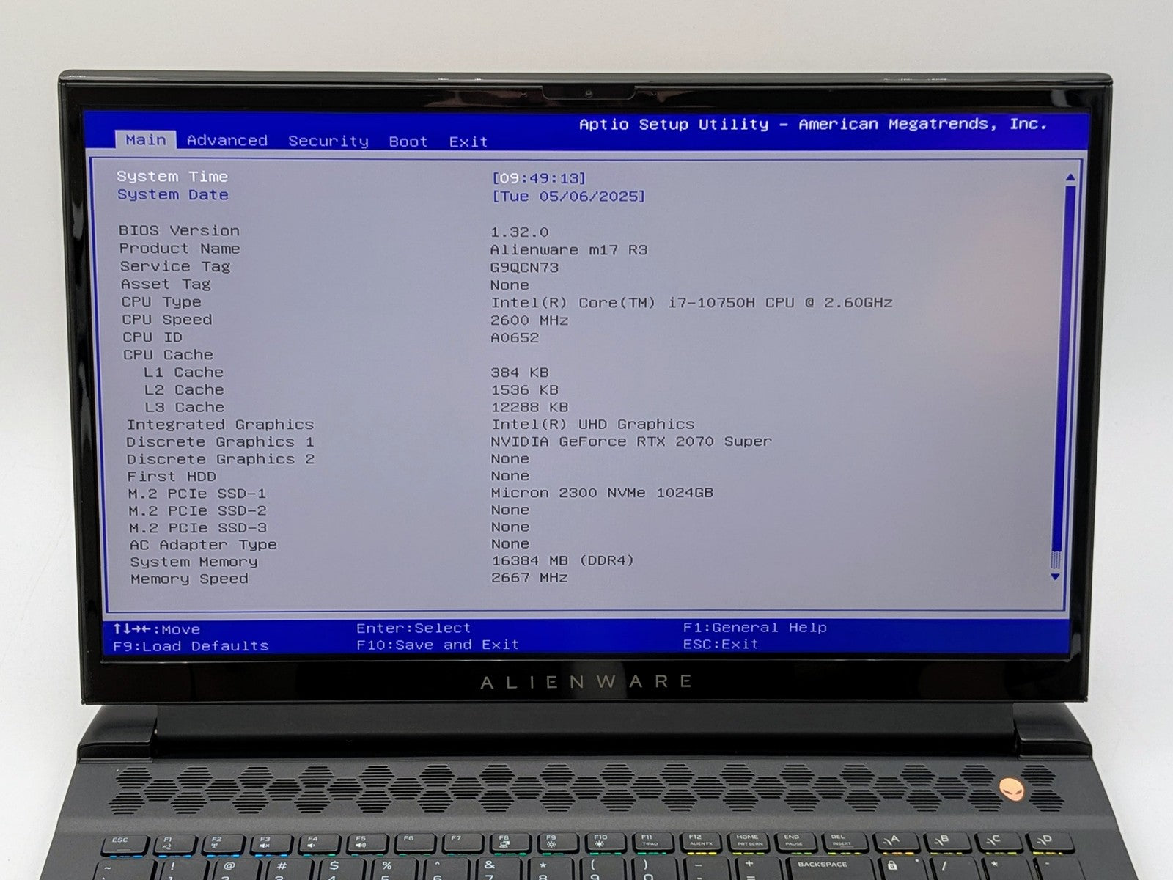
Task: Click the scrollbar down arrow
Action: [1055, 577]
